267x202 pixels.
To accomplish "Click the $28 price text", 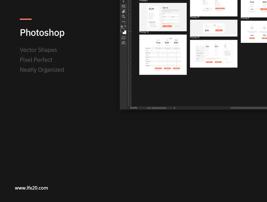I will click(x=207, y=30).
